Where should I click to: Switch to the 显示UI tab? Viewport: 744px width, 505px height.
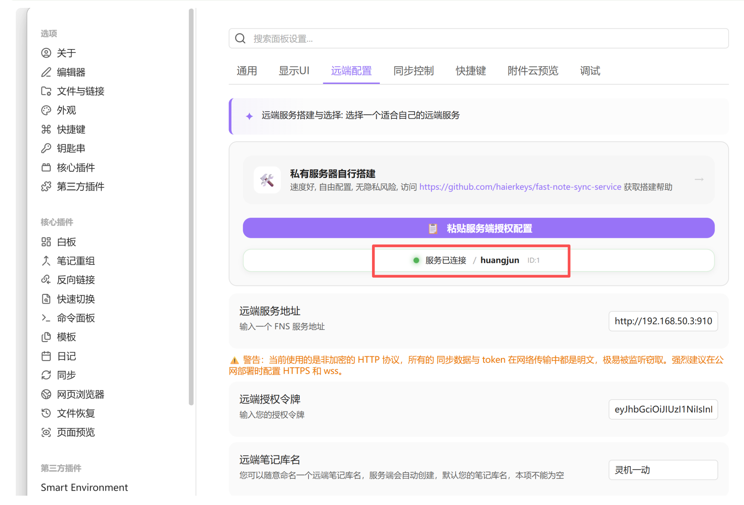pyautogui.click(x=294, y=71)
